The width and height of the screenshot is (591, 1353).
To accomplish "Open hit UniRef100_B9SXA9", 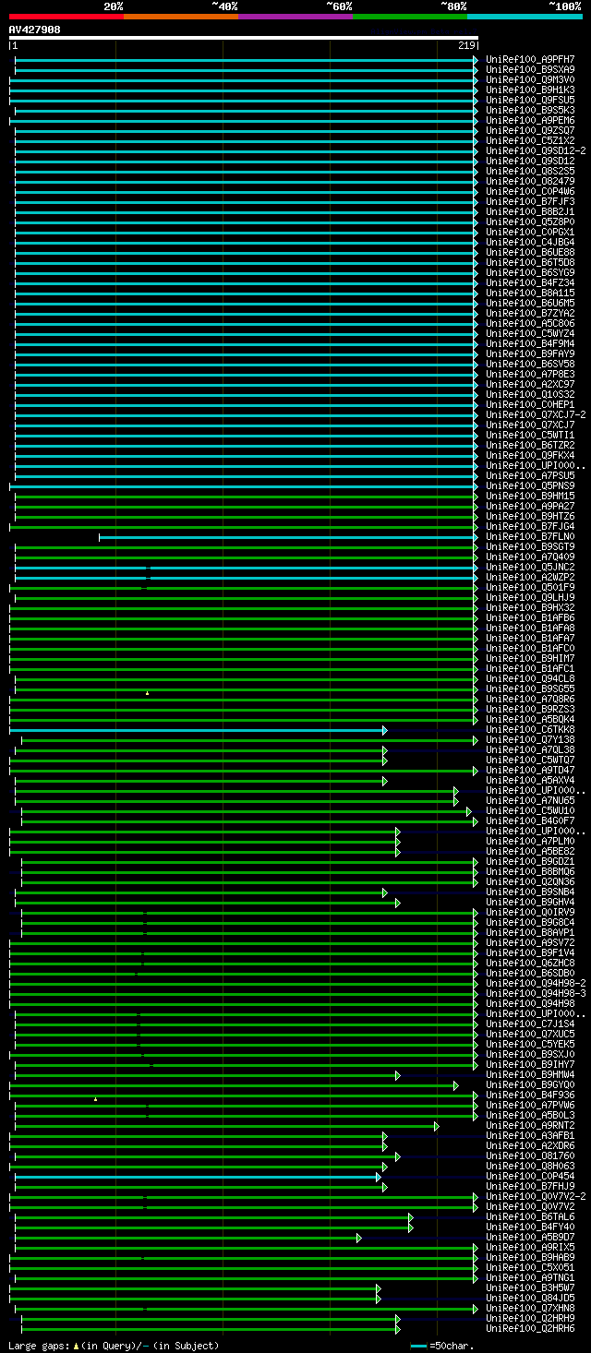I will pyautogui.click(x=530, y=69).
